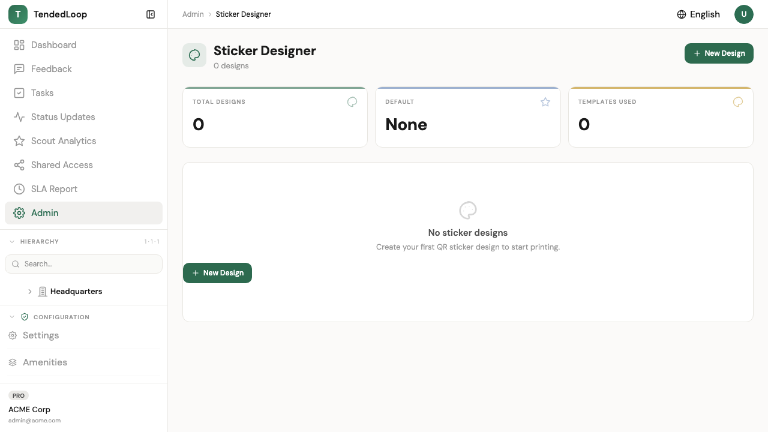The image size is (768, 432).
Task: Open Dashboard from the sidebar
Action: click(x=53, y=45)
